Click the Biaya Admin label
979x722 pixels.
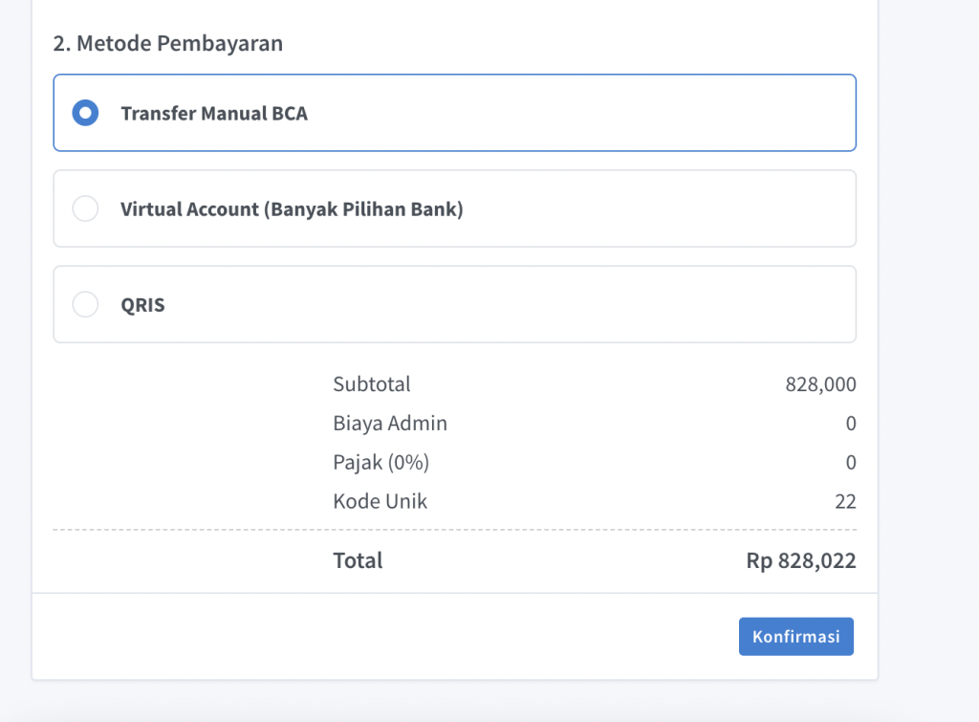(389, 424)
